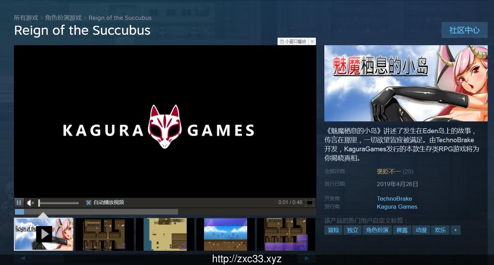Expand more tags with the + button
This screenshot has height=265, width=494.
[455, 230]
